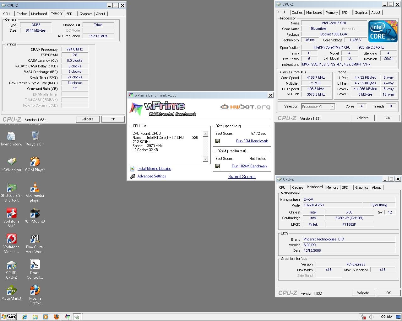The image size is (402, 321).
Task: Click OK in Mainboard window
Action: pyautogui.click(x=388, y=293)
